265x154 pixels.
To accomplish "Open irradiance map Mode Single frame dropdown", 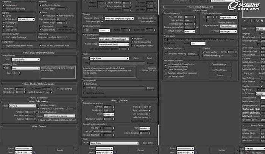I will click(x=109, y=59).
